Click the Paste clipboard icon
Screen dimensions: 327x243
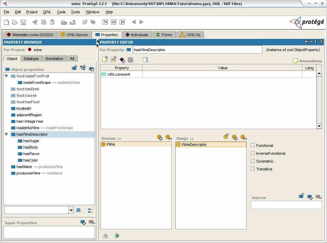[x=52, y=22]
